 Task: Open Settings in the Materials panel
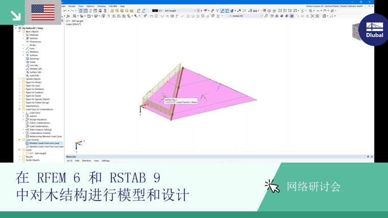[x=106, y=161]
